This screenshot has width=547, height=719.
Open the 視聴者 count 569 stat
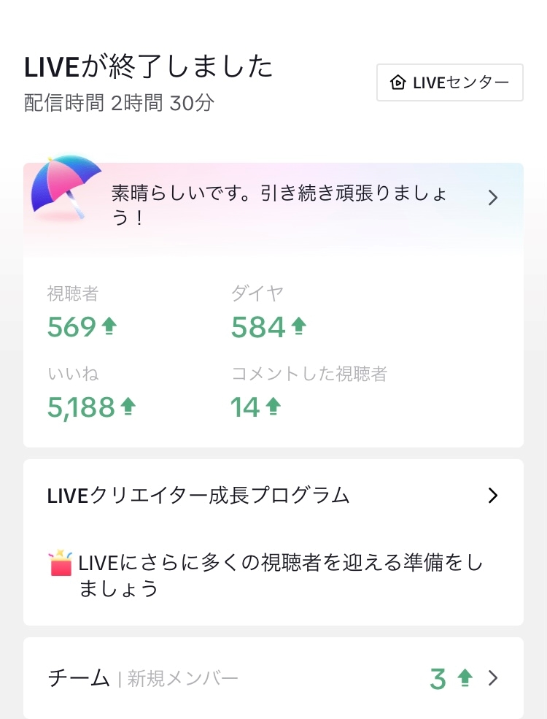pos(71,328)
